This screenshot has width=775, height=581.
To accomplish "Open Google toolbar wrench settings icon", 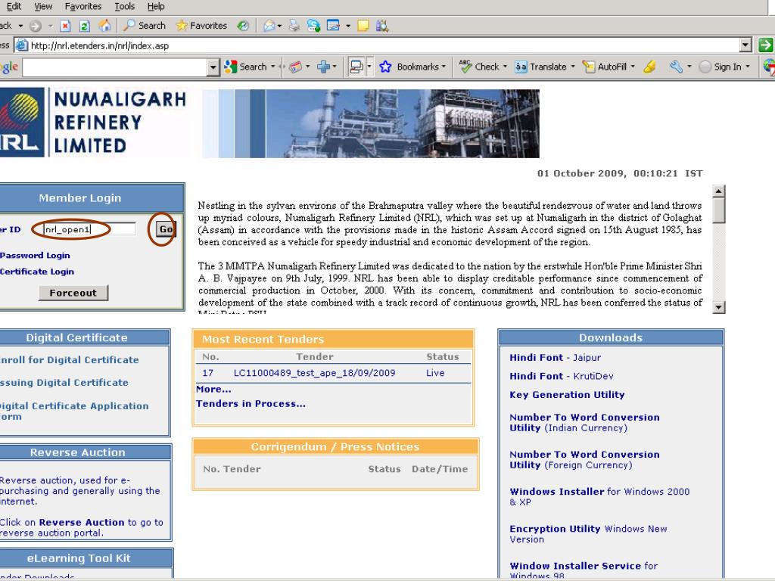I will click(x=676, y=67).
